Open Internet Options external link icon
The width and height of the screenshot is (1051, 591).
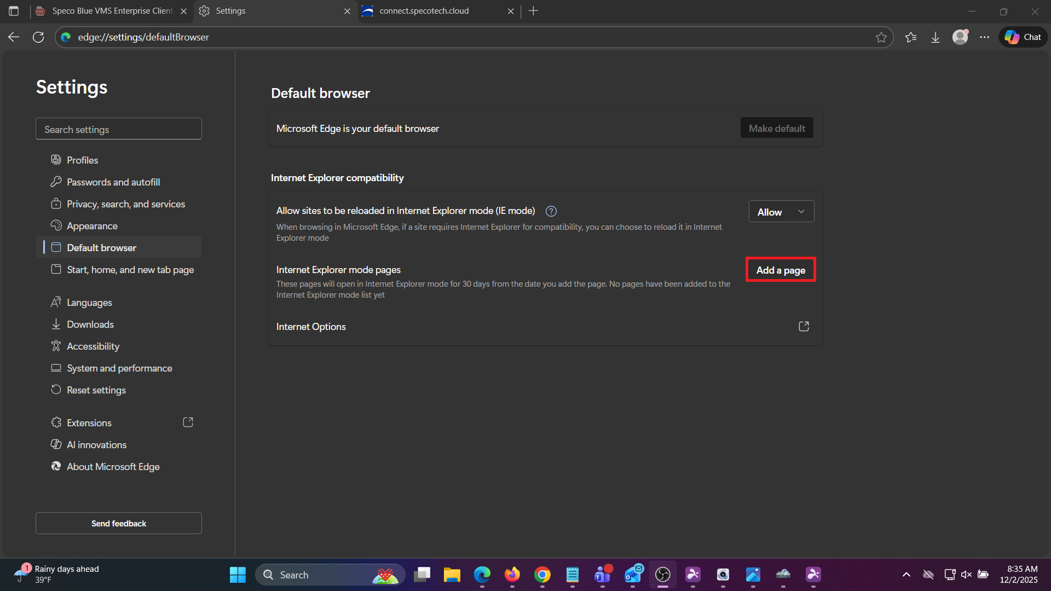pos(804,327)
